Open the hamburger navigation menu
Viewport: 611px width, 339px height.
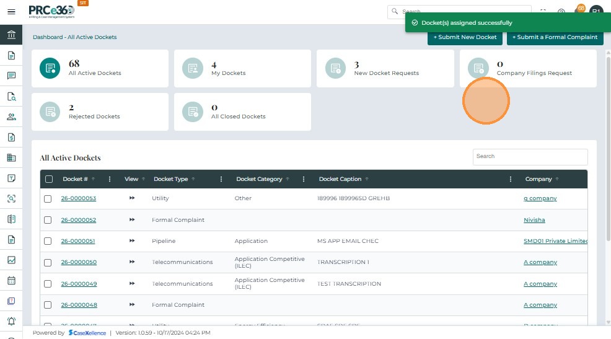[11, 12]
